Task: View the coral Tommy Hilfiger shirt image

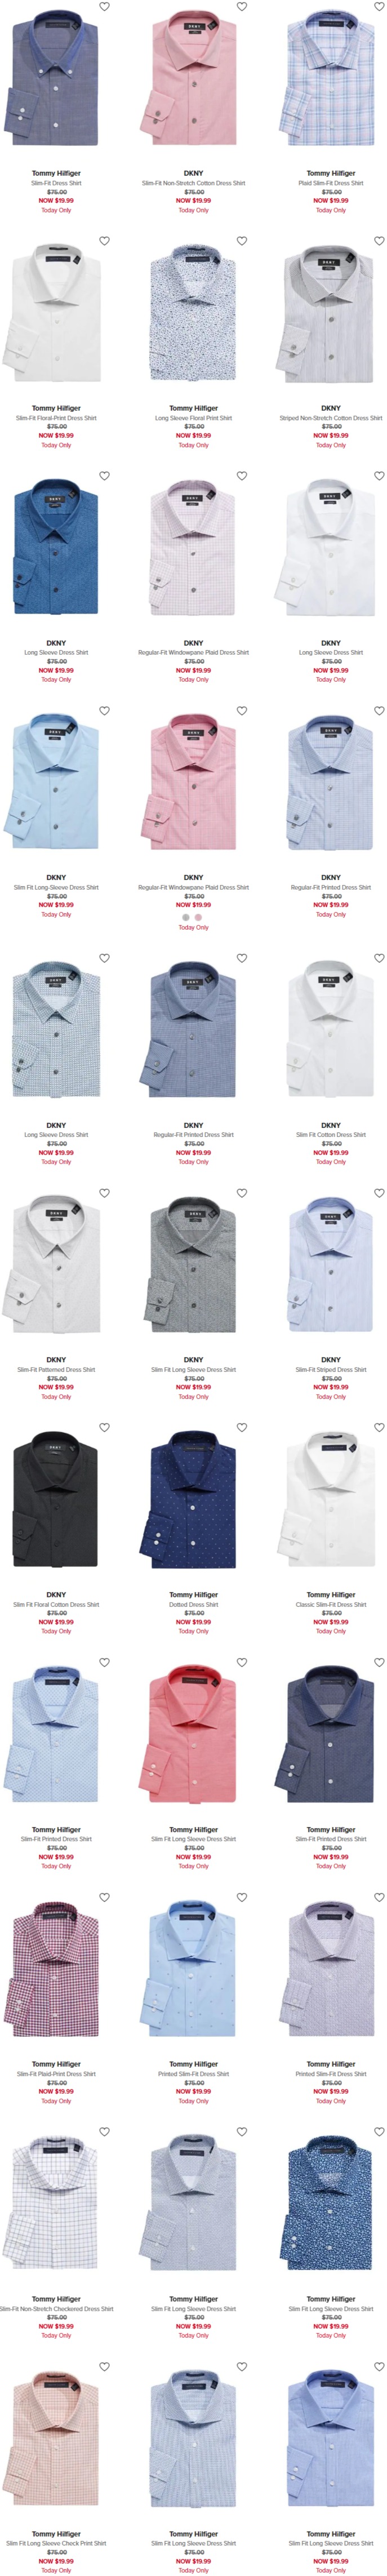Action: [193, 1734]
